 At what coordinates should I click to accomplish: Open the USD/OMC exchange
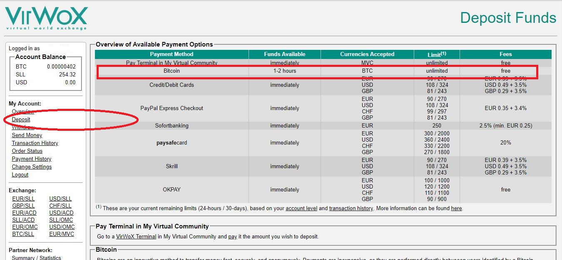coord(62,227)
